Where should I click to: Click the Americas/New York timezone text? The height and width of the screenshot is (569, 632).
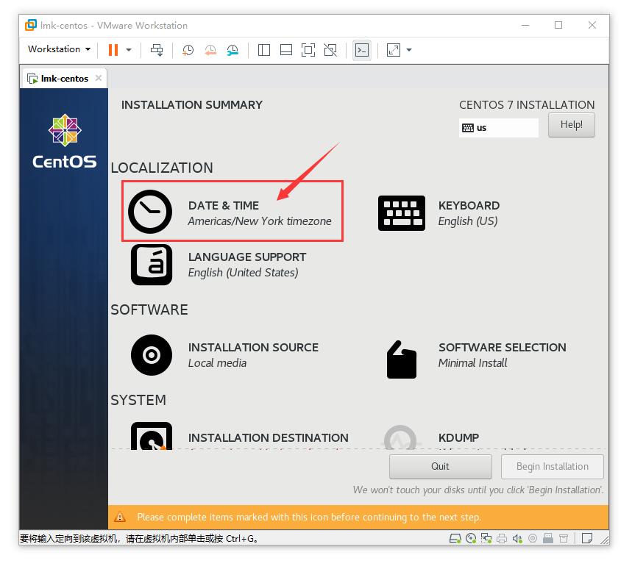[260, 221]
